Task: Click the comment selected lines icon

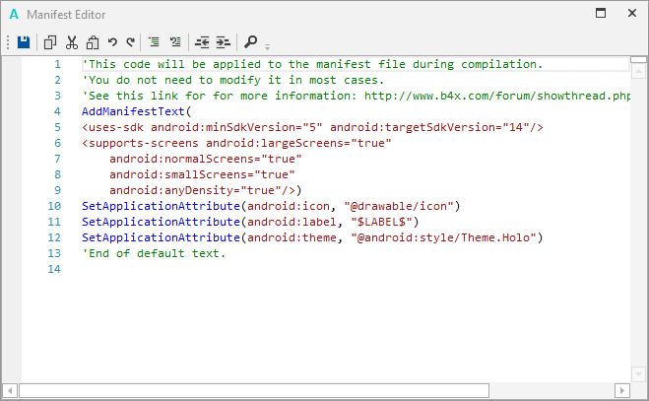Action: [155, 42]
